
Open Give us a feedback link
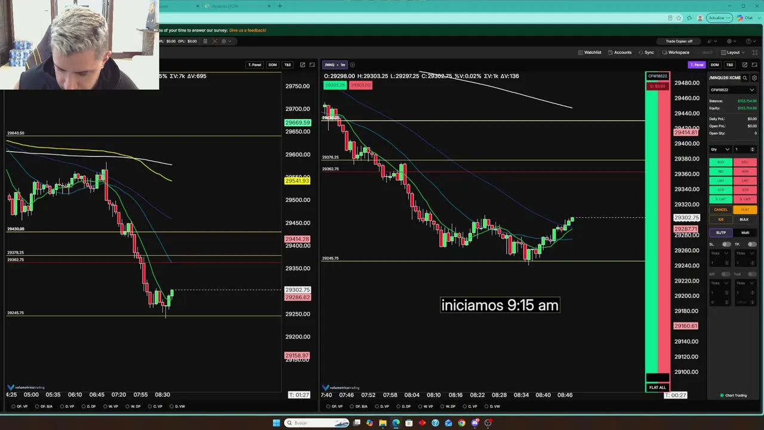tap(248, 30)
